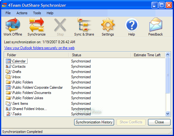
Task: Click the Show Conflicts button
Action: [131, 122]
